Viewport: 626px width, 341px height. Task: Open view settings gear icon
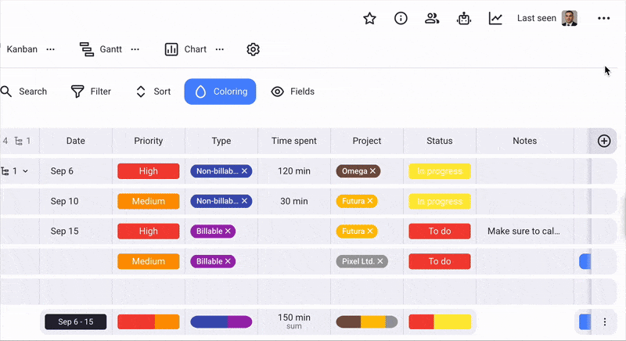(x=253, y=49)
